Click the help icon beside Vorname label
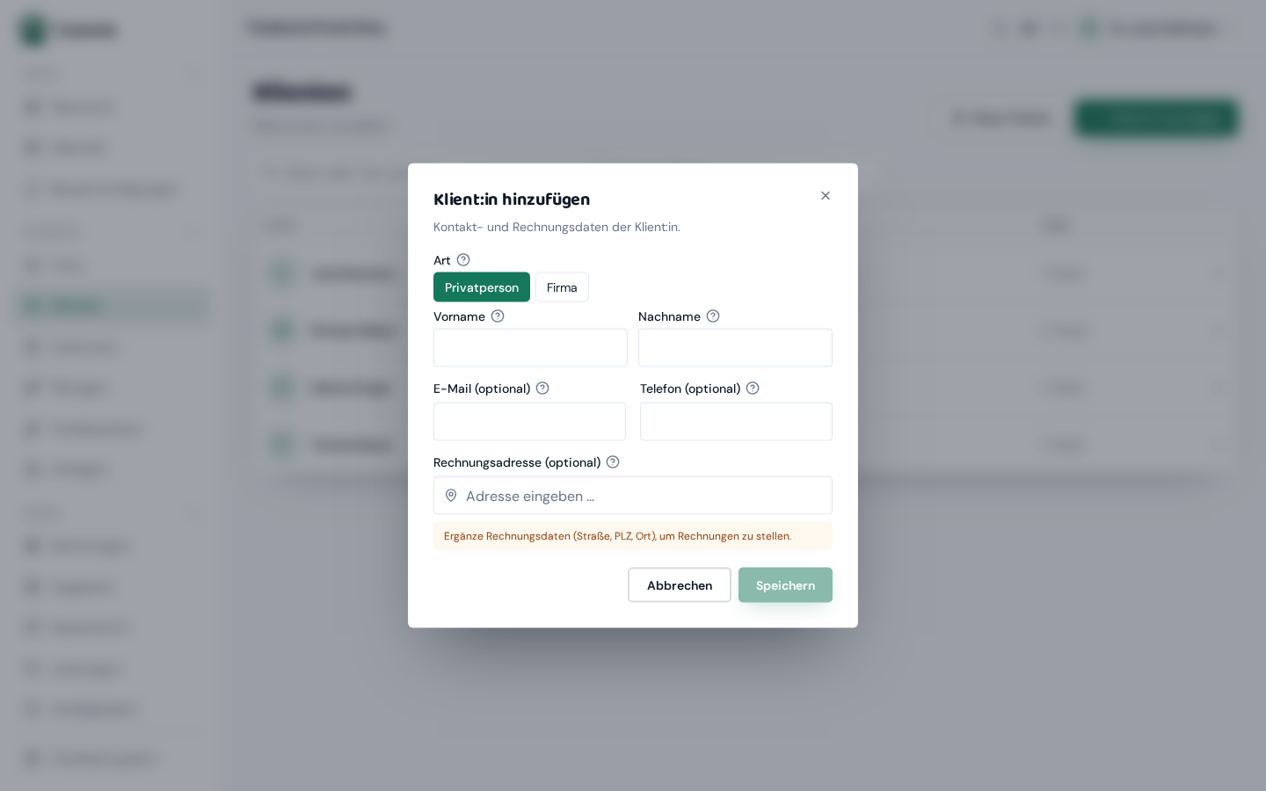The height and width of the screenshot is (791, 1266). 498,316
